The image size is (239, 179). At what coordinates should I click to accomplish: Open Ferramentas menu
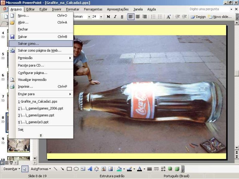[93, 9]
